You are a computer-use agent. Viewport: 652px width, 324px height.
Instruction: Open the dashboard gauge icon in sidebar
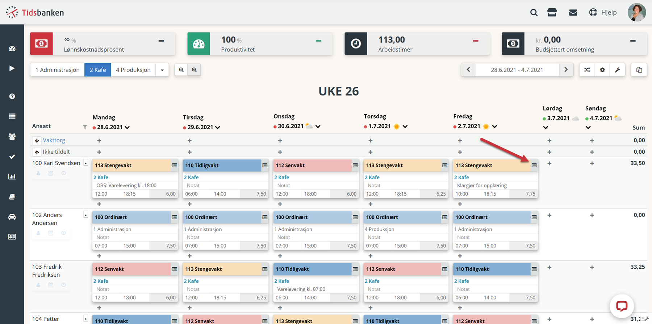click(12, 48)
